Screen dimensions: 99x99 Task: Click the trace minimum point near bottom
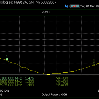(48, 74)
